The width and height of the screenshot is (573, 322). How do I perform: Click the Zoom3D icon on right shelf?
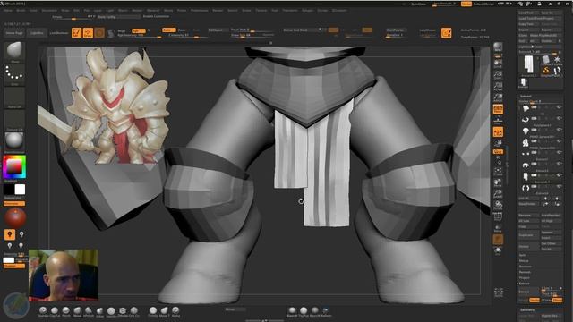498,194
